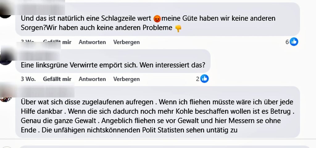This screenshot has height=148, width=316.
Task: Click the blue like reaction icon beside count 6
Action: [x=294, y=42]
